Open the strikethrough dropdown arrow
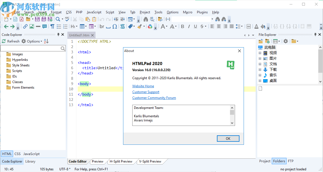Viewport: 323px width, 172px height. pyautogui.click(x=205, y=26)
